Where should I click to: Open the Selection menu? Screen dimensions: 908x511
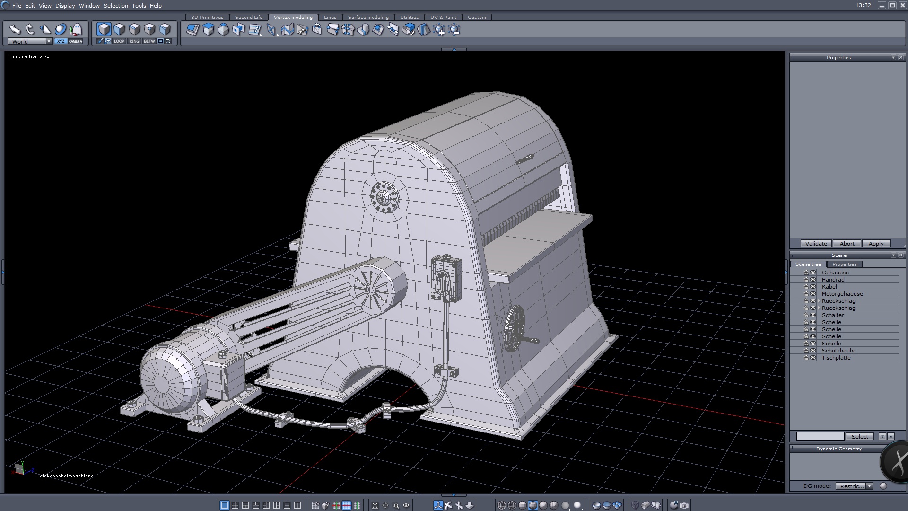pos(115,6)
